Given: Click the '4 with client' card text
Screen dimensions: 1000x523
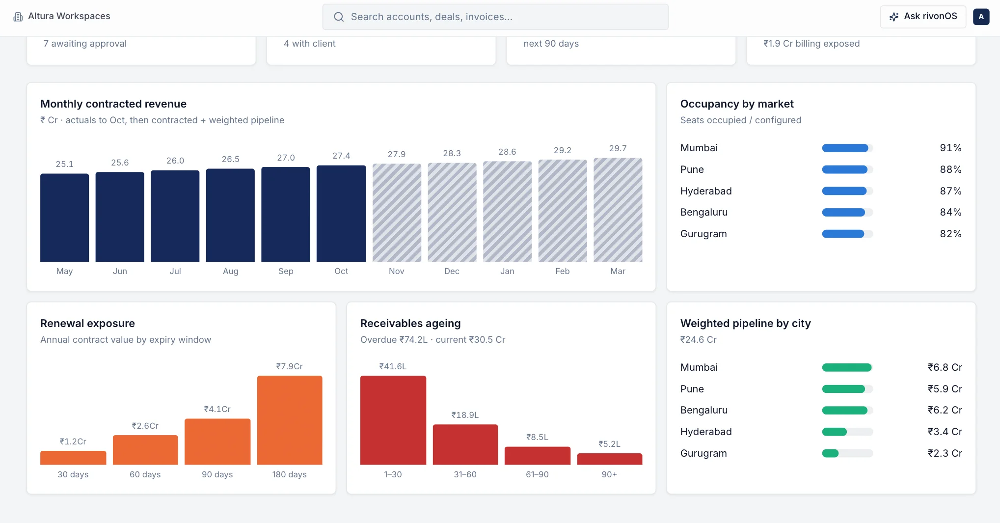Looking at the screenshot, I should [x=310, y=43].
